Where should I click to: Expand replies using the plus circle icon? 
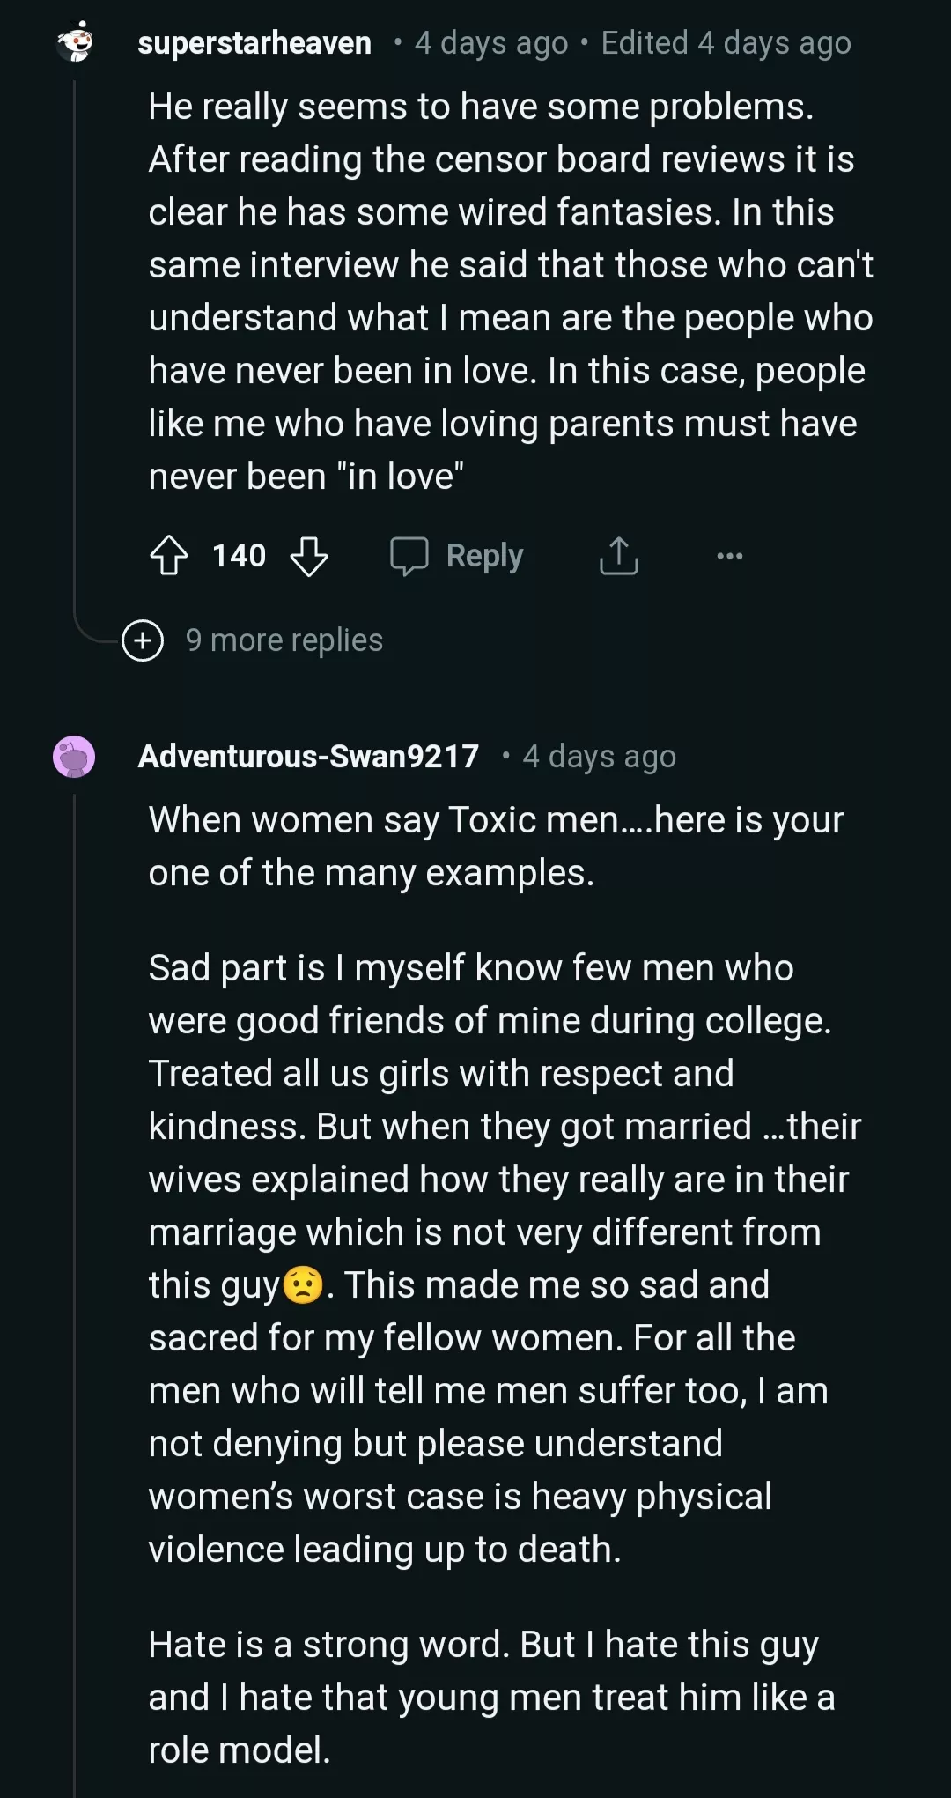[143, 640]
